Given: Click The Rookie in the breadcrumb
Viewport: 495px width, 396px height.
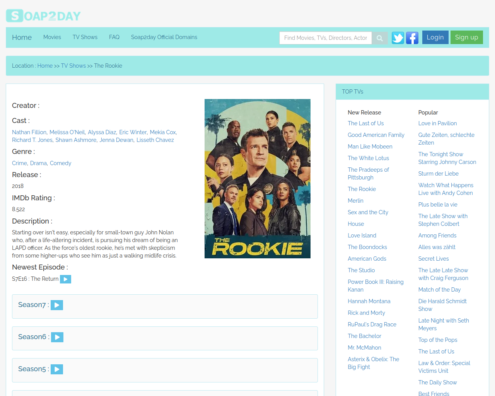Looking at the screenshot, I should [108, 66].
